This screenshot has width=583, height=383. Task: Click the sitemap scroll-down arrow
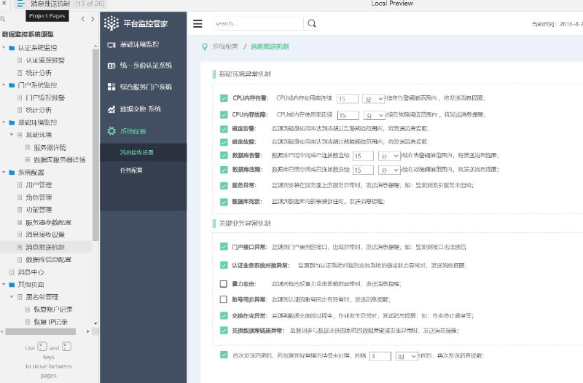pos(95,323)
